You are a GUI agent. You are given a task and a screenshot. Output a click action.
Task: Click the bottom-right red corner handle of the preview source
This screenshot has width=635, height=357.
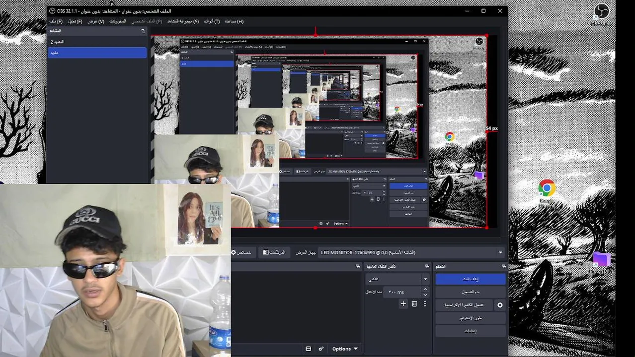(486, 228)
